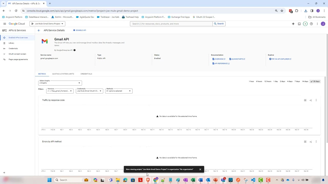Click the Disable API button
Screen dimensions: 328x184
[x=80, y=30]
